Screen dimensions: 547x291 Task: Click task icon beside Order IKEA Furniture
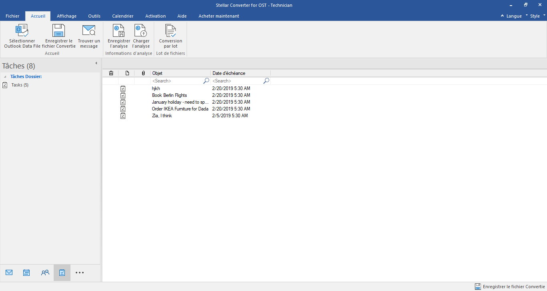tap(123, 109)
